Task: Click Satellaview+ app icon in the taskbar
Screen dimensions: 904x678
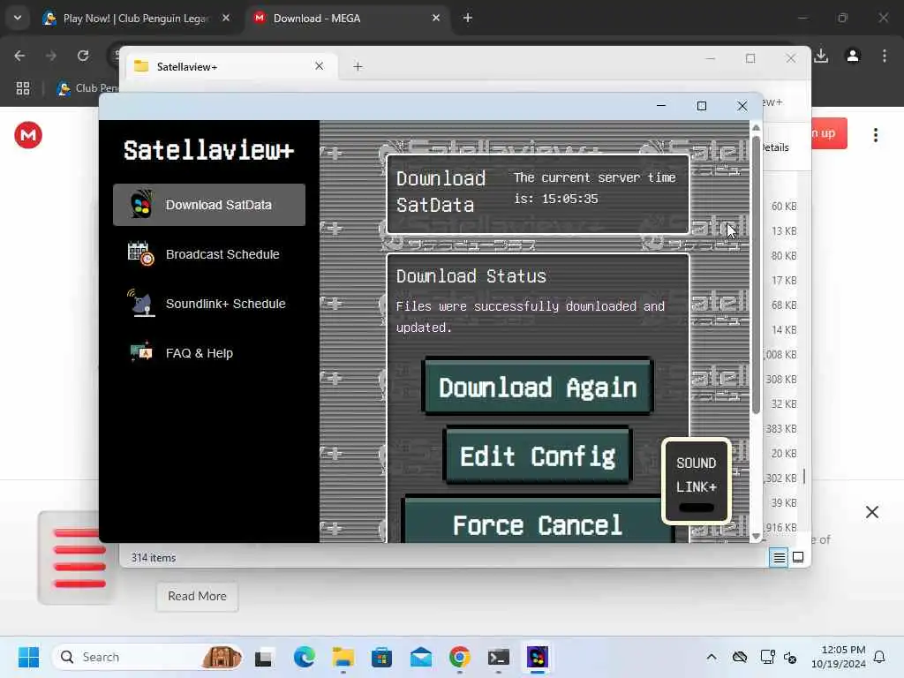Action: coord(538,657)
